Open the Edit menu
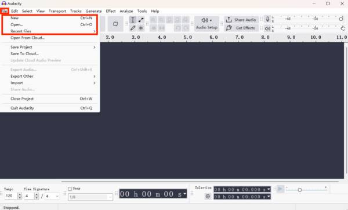 (x=14, y=11)
